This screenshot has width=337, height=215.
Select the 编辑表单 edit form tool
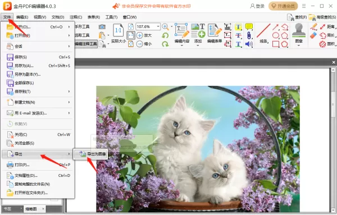pos(215,34)
